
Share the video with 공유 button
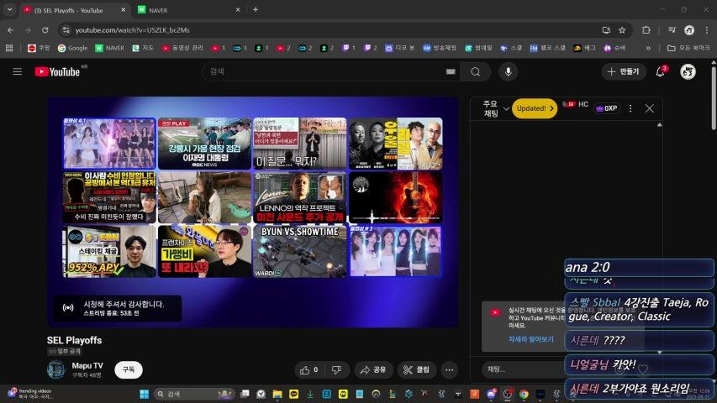[x=373, y=369]
